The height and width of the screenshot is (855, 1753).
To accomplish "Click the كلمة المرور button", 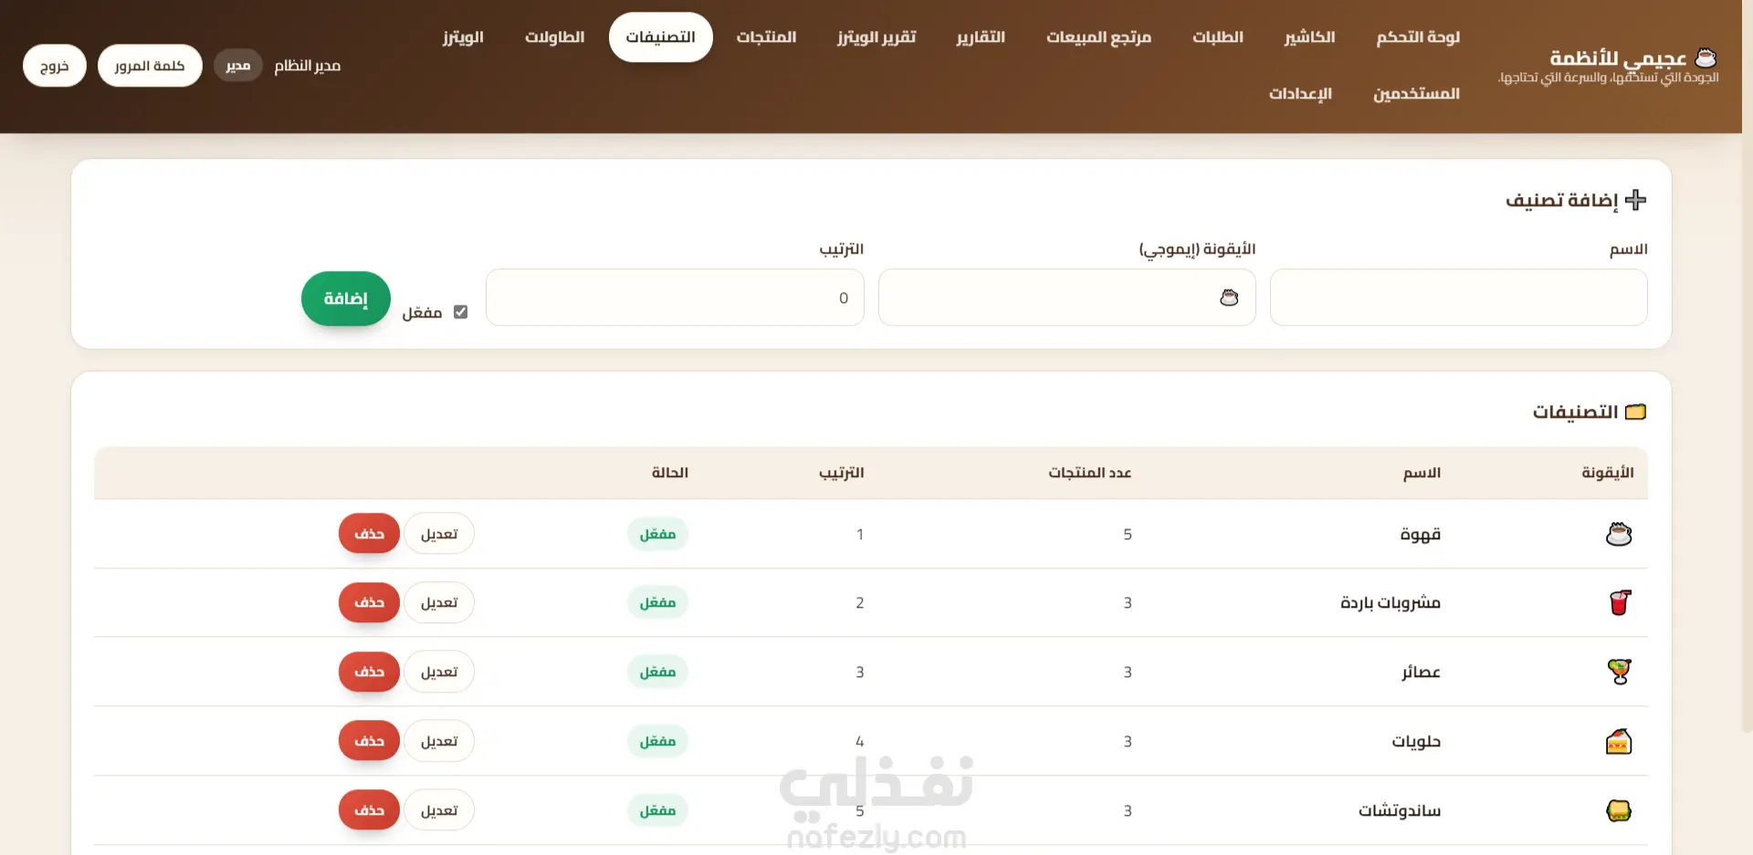I will coord(150,66).
